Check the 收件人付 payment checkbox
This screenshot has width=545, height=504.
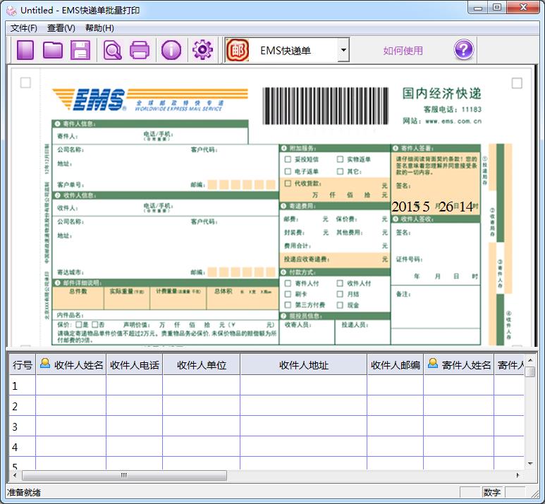(x=340, y=283)
